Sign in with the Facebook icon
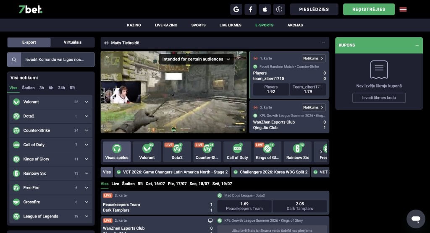430x233 pixels. click(250, 9)
